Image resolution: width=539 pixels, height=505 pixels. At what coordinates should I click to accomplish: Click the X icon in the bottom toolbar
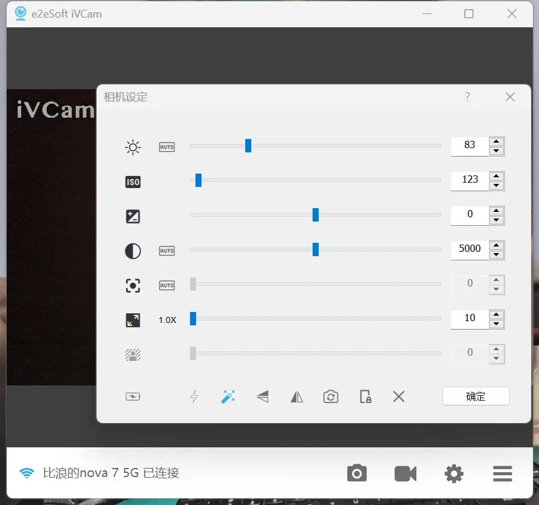pos(399,396)
